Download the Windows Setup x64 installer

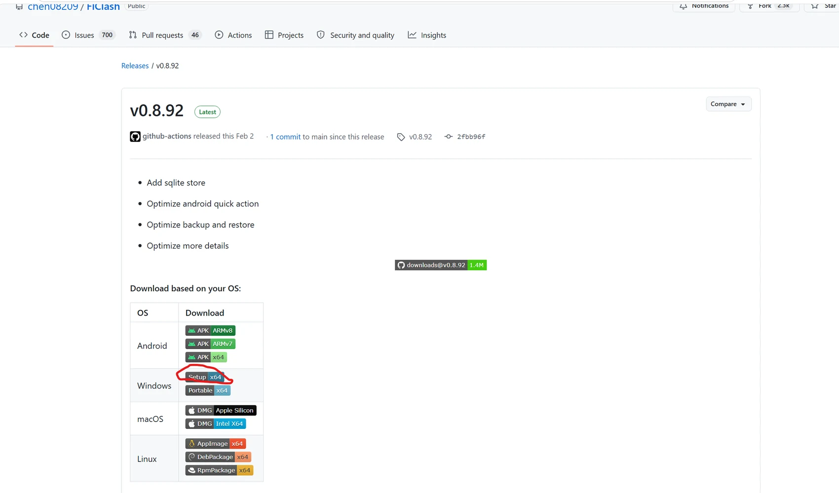[x=205, y=377]
